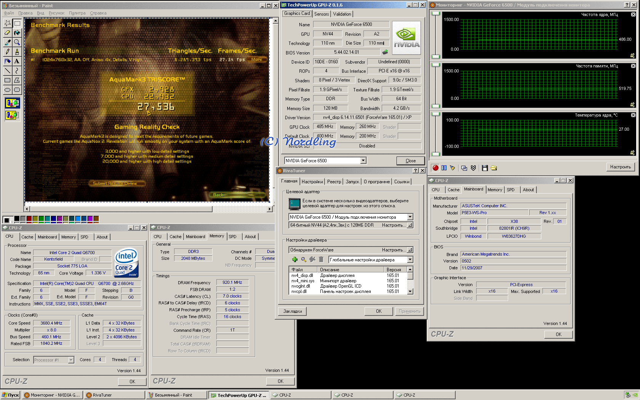640x400 pixels.
Task: Select the Airbrush spray tool in Paint
Action: tap(8, 61)
